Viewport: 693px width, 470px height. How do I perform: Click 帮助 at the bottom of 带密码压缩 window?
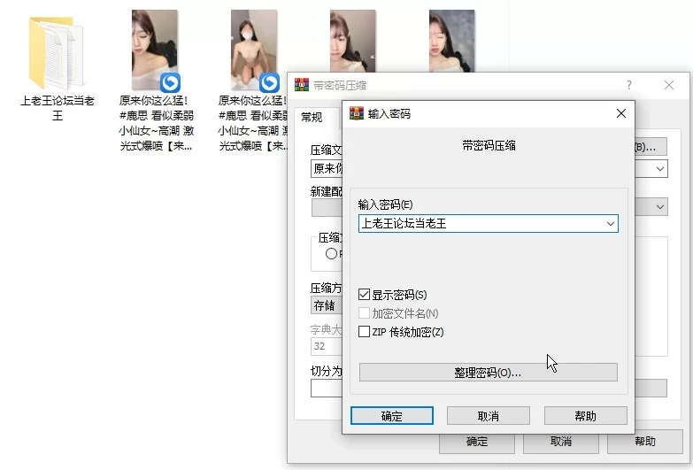644,441
